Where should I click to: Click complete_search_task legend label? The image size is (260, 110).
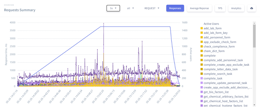(218, 74)
